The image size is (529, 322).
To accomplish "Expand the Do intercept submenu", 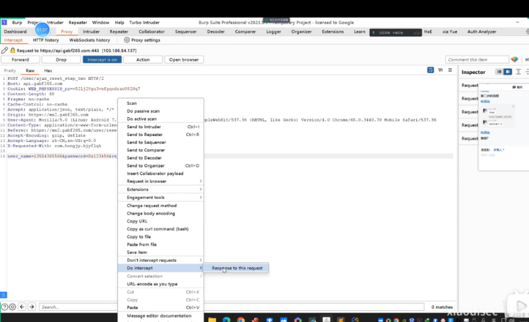I will pyautogui.click(x=161, y=268).
